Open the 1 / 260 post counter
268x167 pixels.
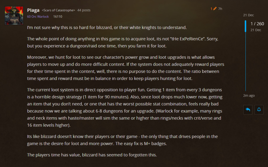point(257,24)
